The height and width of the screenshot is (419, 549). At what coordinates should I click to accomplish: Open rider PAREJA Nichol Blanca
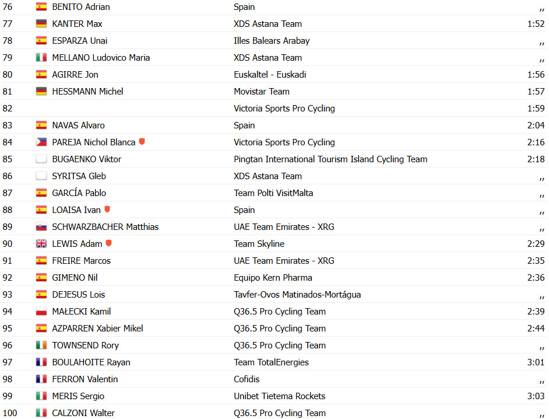pyautogui.click(x=93, y=142)
